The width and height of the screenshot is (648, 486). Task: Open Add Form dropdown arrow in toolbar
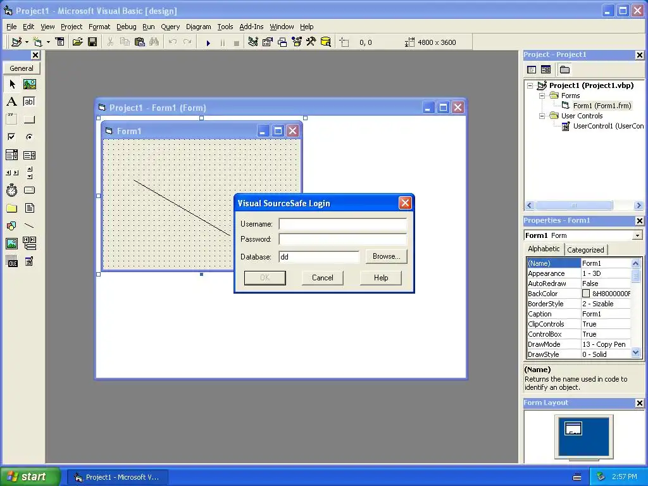(x=48, y=42)
